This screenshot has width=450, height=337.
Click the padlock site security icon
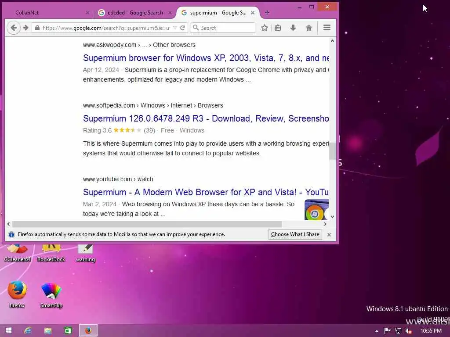tap(37, 28)
